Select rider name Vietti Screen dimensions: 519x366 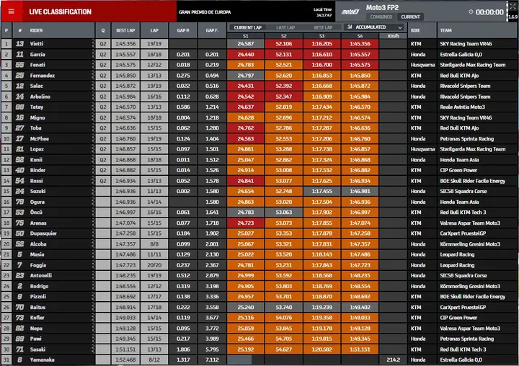[37, 44]
